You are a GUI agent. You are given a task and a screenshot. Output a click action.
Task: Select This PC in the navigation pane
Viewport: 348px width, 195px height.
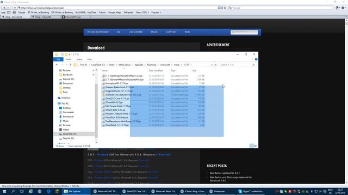[x=65, y=103]
